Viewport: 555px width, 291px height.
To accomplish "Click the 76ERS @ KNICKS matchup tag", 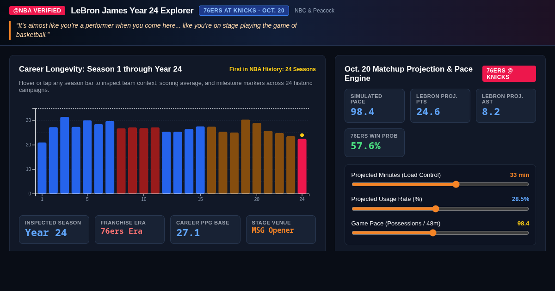I will pyautogui.click(x=509, y=73).
